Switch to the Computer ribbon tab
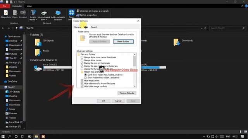 pyautogui.click(x=17, y=6)
